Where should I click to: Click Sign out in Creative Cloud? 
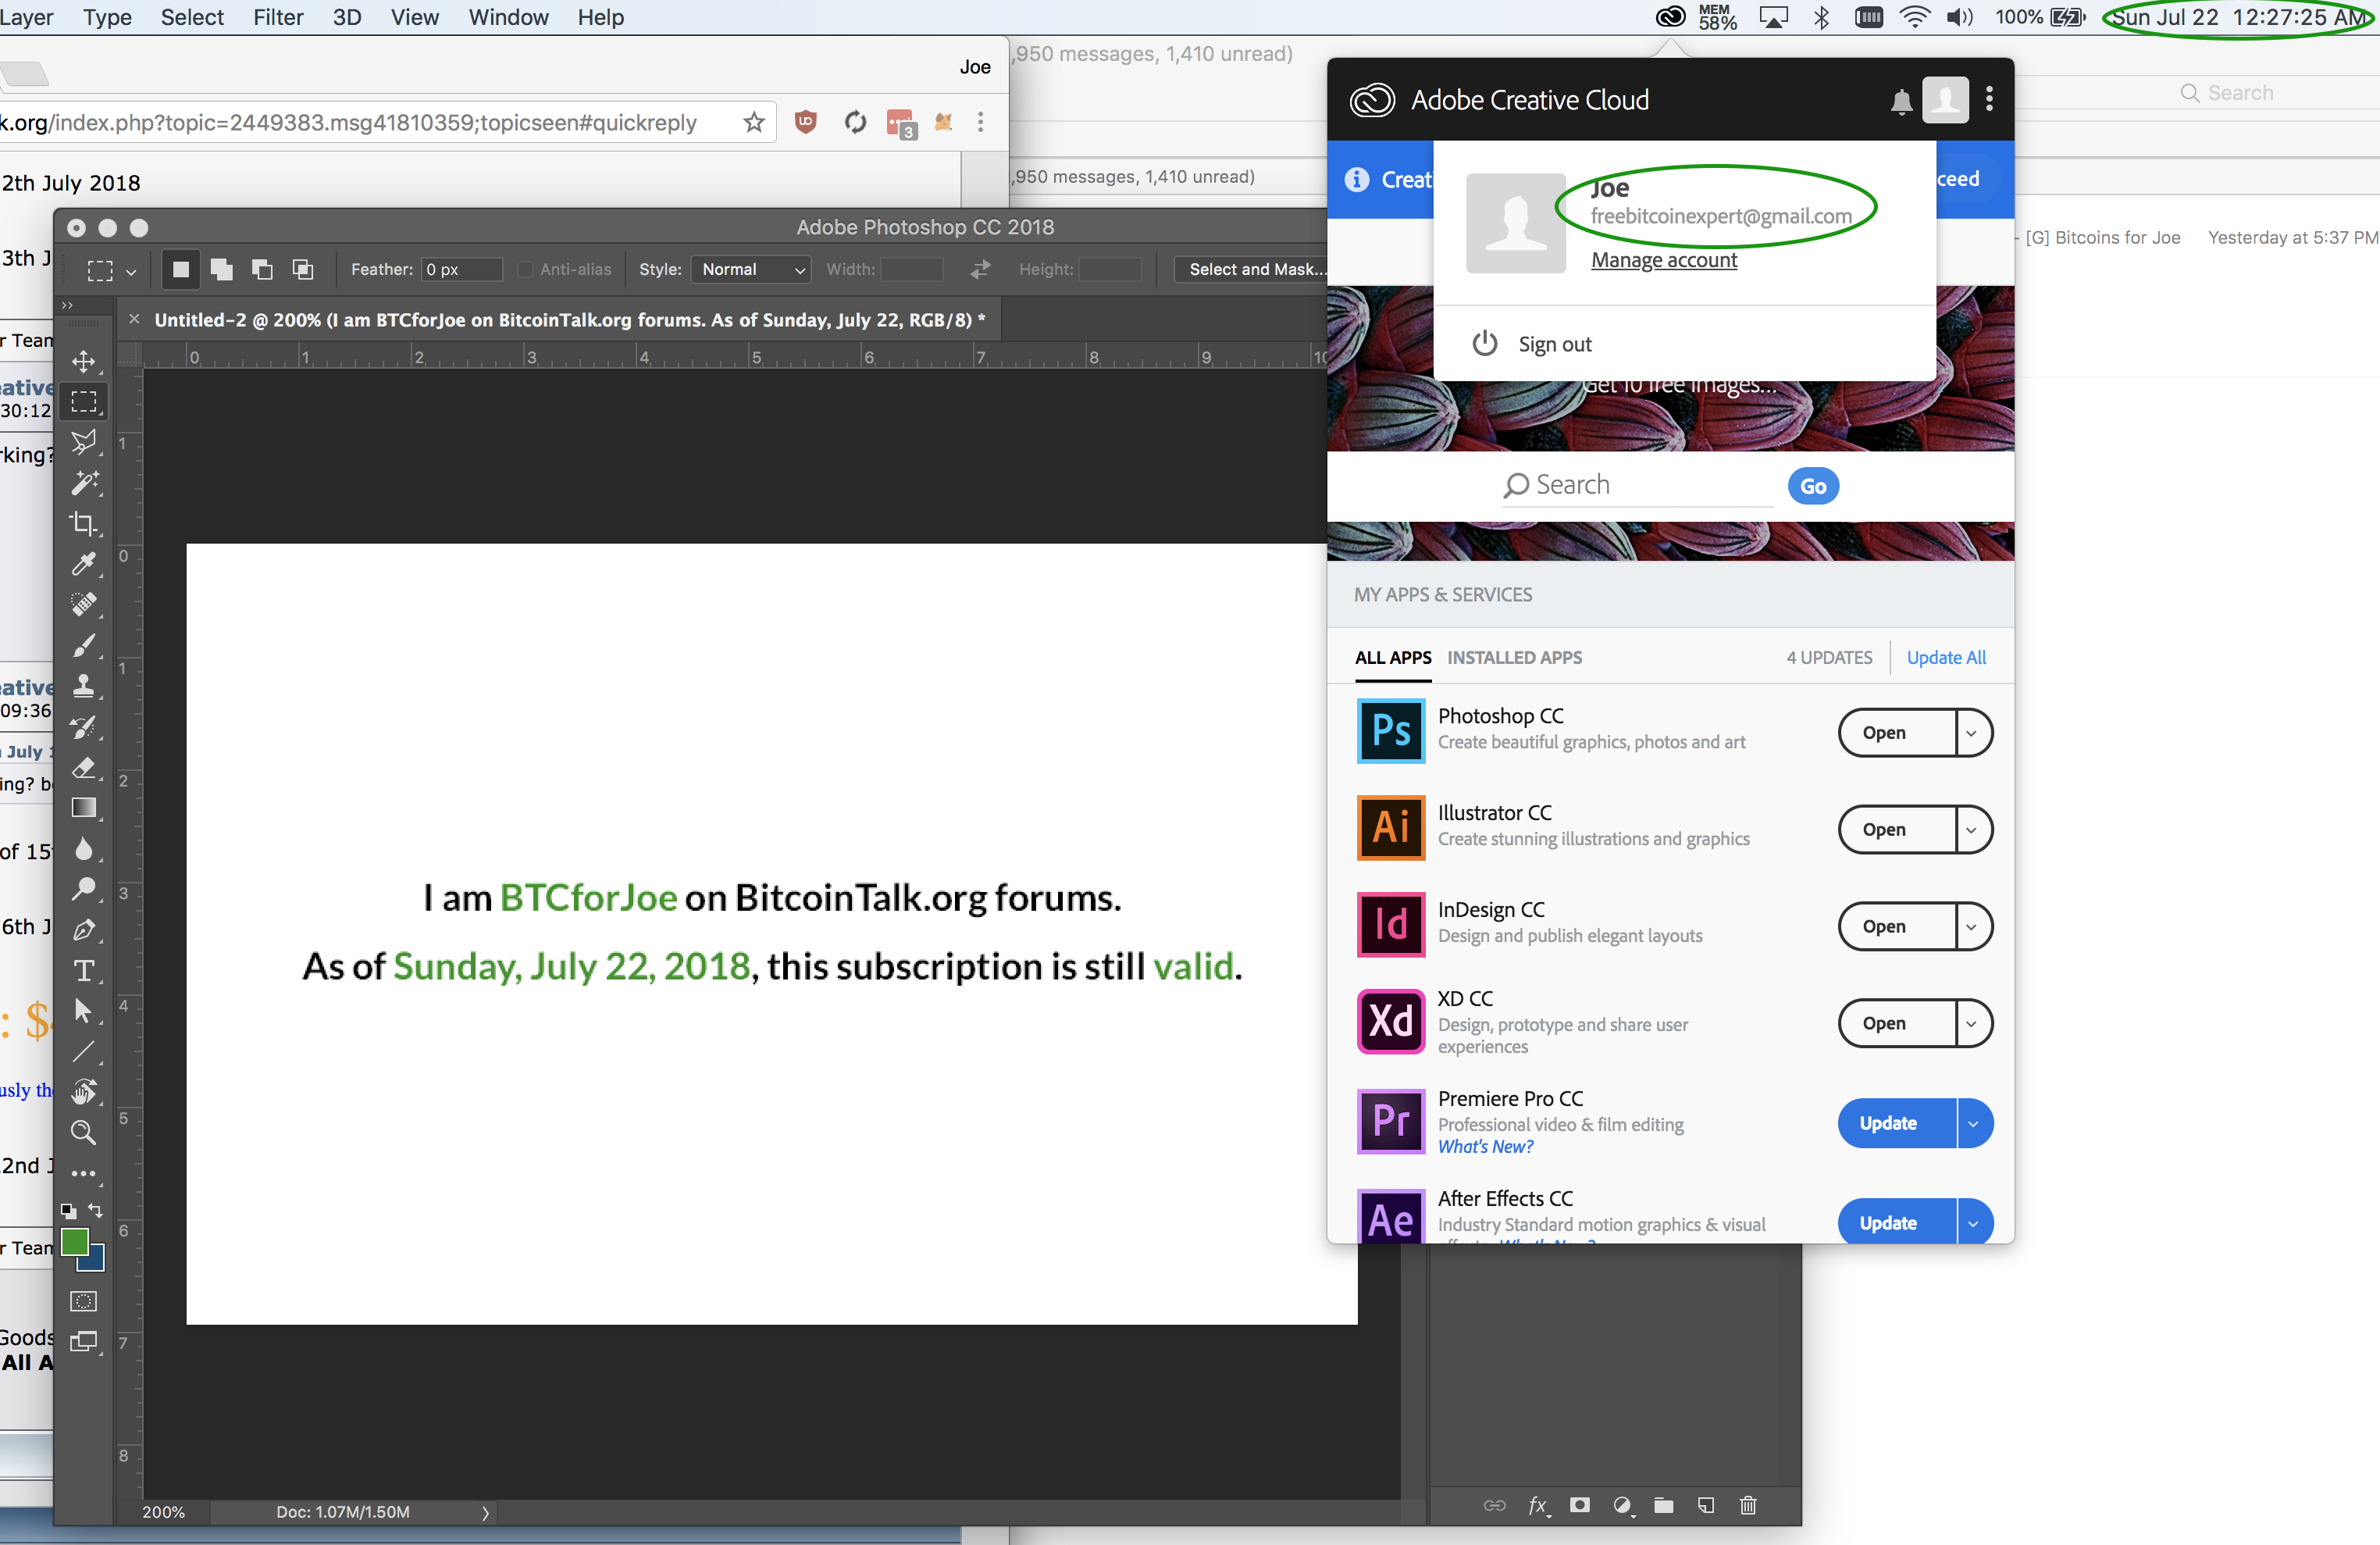click(x=1555, y=344)
